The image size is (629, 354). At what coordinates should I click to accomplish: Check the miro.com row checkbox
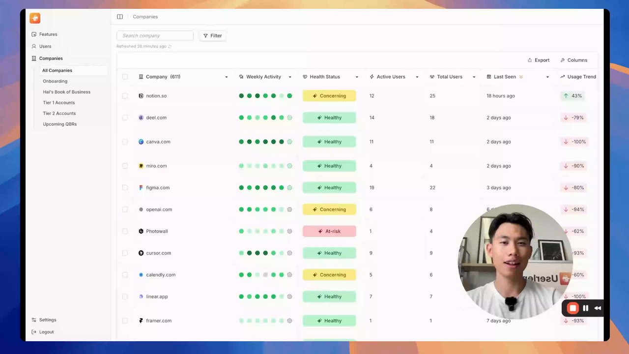point(125,166)
